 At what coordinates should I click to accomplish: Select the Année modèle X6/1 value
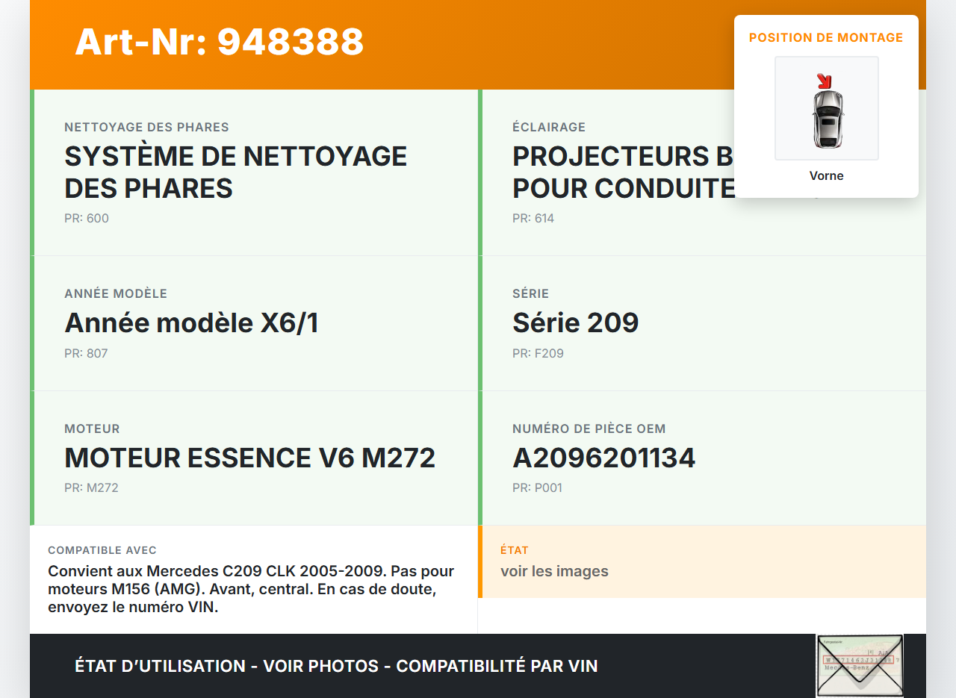coord(191,322)
